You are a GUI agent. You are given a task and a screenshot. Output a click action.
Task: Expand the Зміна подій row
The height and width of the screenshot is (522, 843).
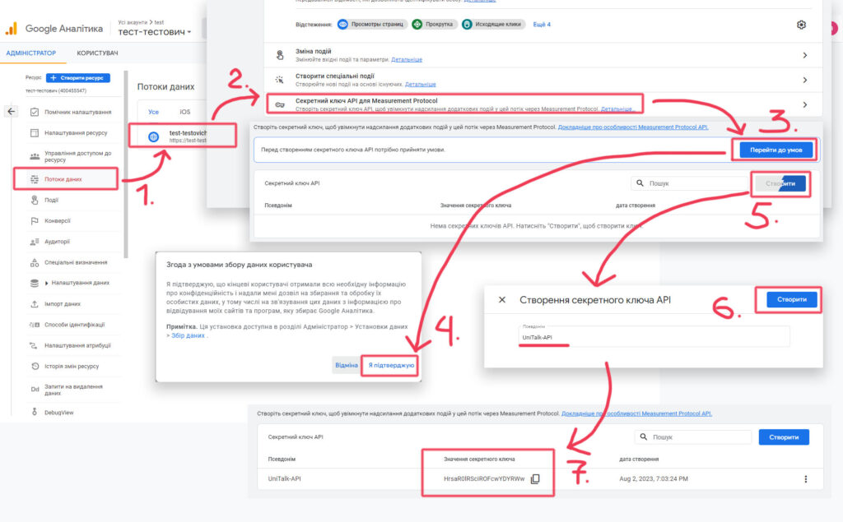[804, 55]
